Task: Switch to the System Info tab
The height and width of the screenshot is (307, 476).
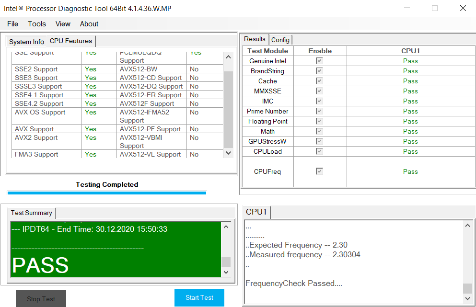Action: coord(26,42)
